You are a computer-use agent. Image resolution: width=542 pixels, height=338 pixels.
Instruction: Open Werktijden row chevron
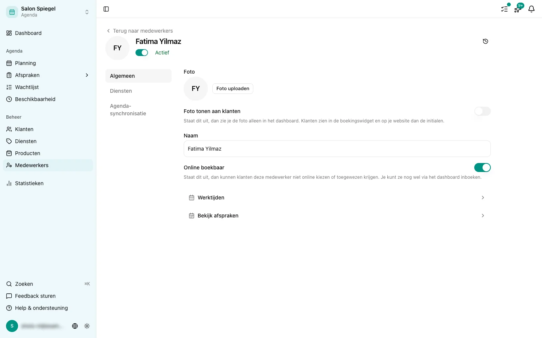[483, 198]
